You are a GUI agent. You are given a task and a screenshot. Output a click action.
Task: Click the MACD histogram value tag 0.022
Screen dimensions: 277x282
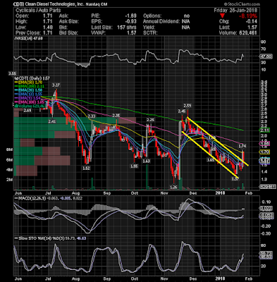[266, 208]
